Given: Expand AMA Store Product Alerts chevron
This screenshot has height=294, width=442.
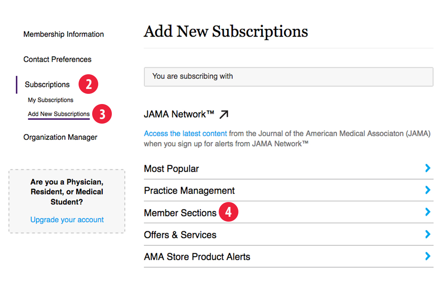Looking at the screenshot, I should [x=428, y=256].
